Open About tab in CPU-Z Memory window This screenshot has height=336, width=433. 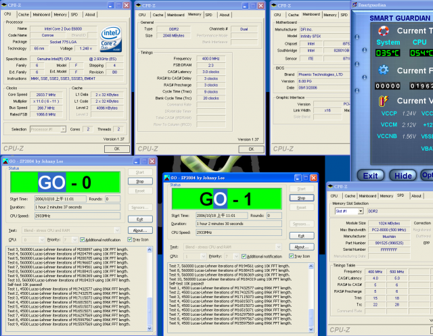tap(224, 15)
